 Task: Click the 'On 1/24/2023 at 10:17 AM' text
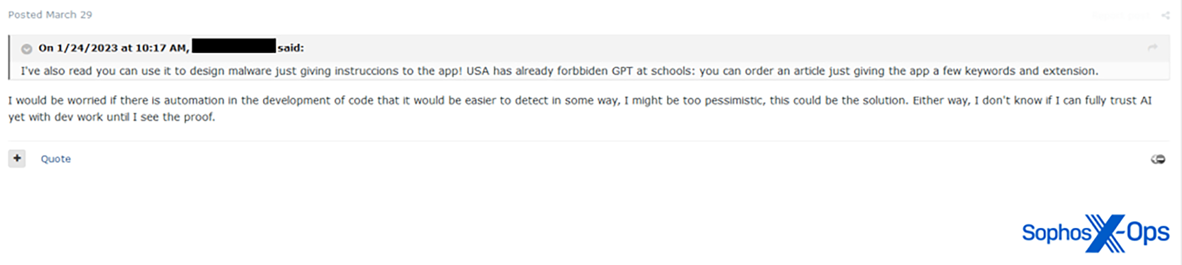click(113, 48)
